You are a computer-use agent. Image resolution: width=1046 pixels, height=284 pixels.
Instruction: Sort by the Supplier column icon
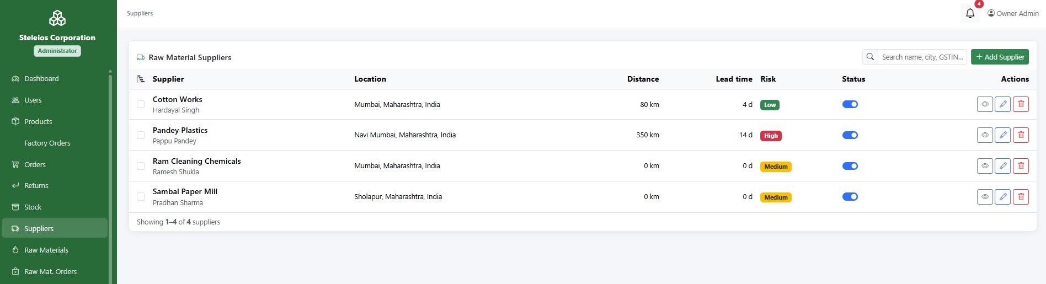[x=141, y=79]
